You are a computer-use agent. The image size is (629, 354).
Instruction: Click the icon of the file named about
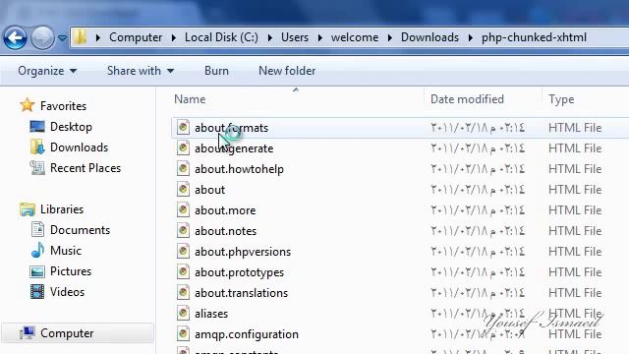click(183, 189)
